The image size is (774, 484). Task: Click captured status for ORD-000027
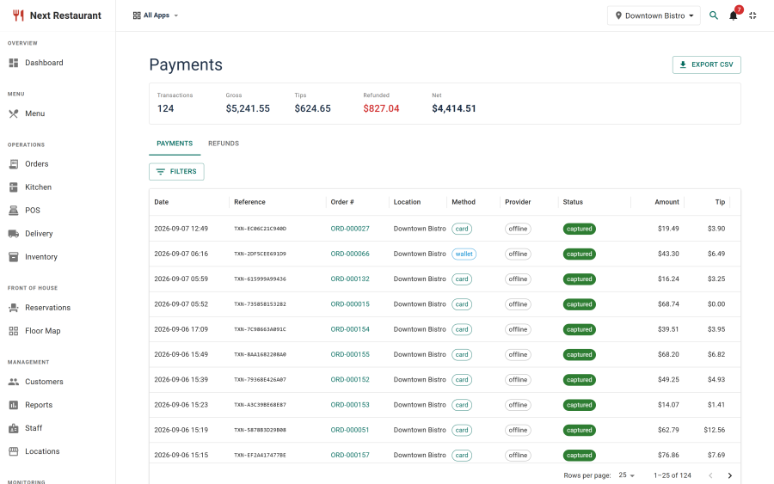click(580, 229)
